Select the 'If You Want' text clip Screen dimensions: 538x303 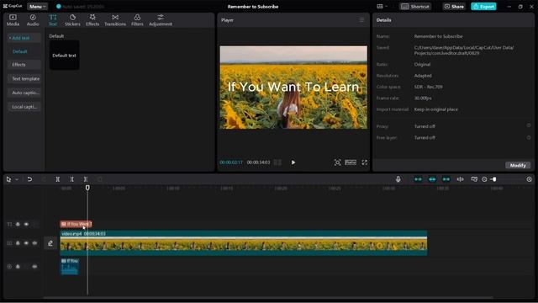pos(76,224)
